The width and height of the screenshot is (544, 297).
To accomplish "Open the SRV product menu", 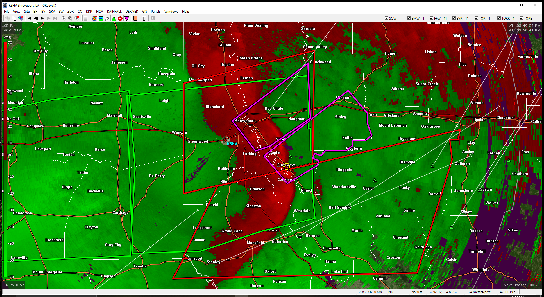I will (x=52, y=12).
